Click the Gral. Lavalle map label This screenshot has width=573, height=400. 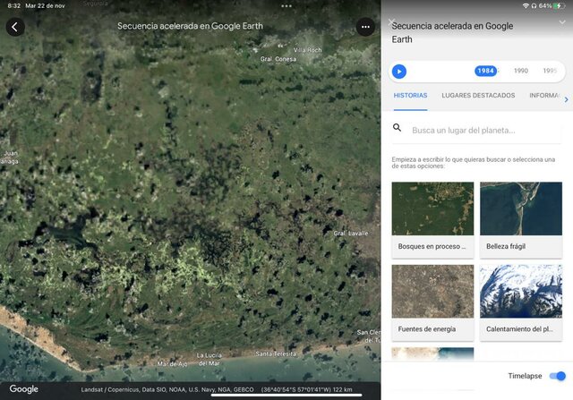pos(350,233)
